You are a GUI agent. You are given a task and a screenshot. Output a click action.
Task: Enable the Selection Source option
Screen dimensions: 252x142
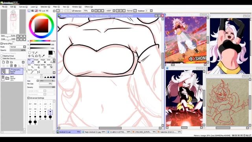(2, 58)
